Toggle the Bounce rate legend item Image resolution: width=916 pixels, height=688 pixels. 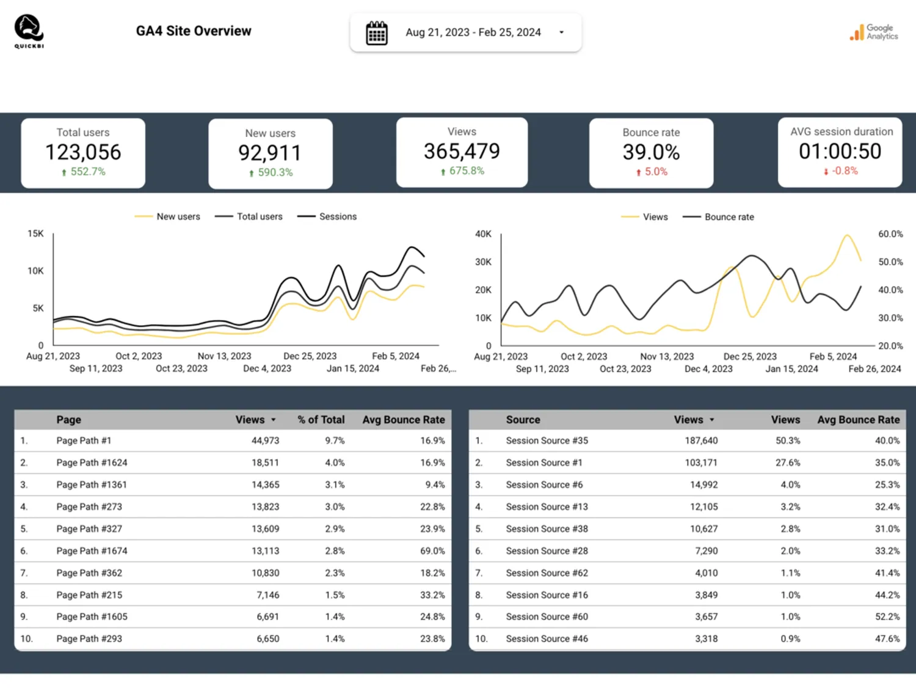[x=718, y=217]
